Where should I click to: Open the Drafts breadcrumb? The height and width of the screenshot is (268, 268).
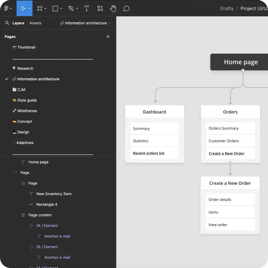[x=227, y=8]
